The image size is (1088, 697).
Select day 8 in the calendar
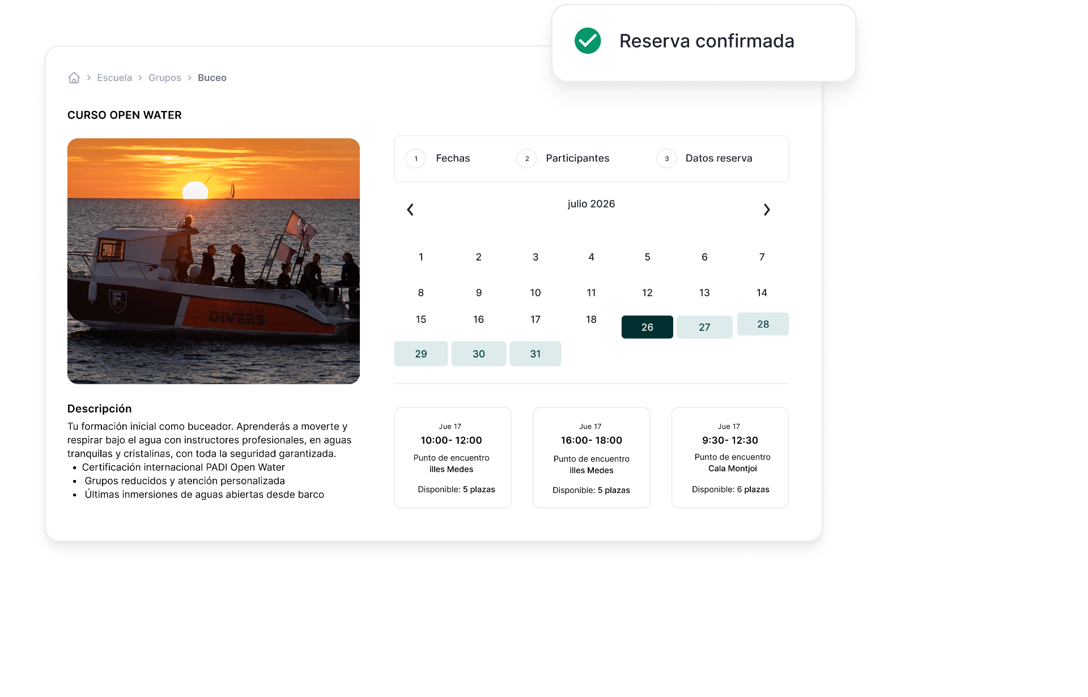pos(421,293)
